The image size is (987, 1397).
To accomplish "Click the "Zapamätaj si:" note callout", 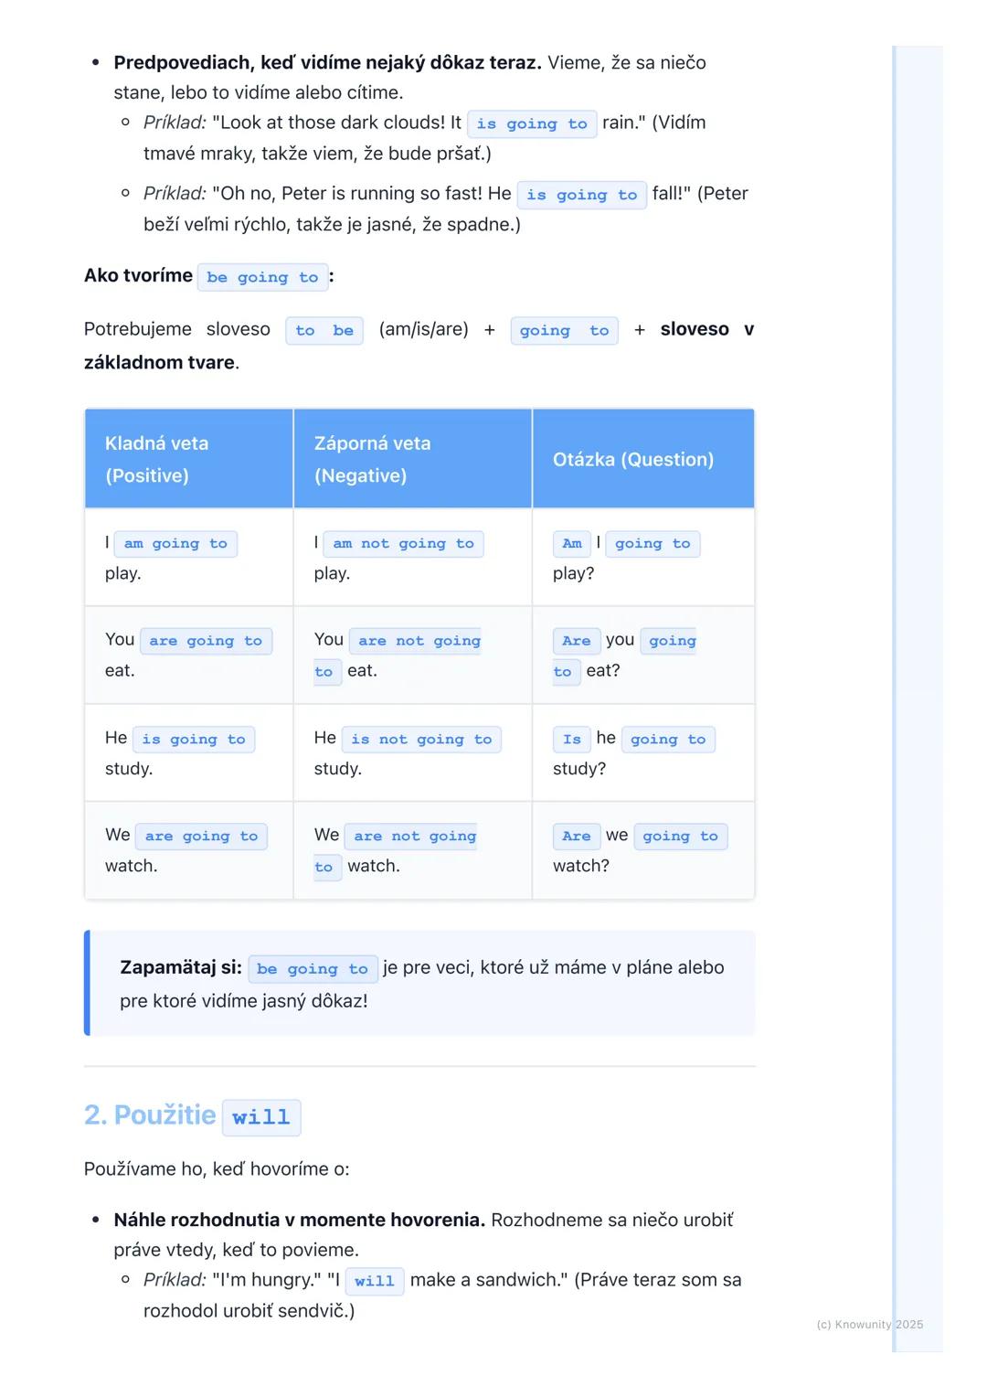I will pyautogui.click(x=420, y=984).
